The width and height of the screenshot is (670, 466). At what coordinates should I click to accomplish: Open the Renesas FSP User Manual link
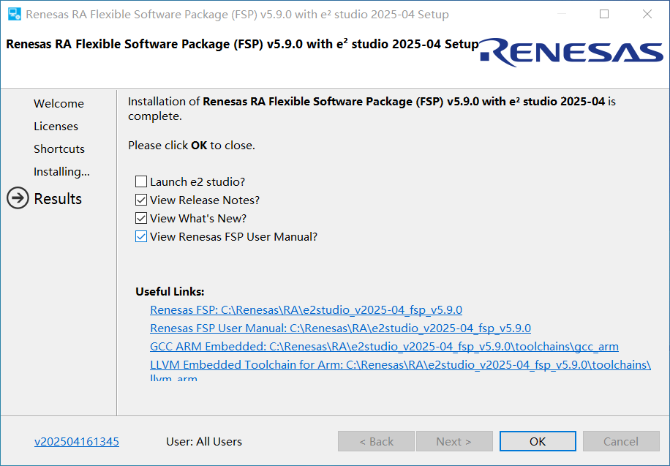pos(341,328)
